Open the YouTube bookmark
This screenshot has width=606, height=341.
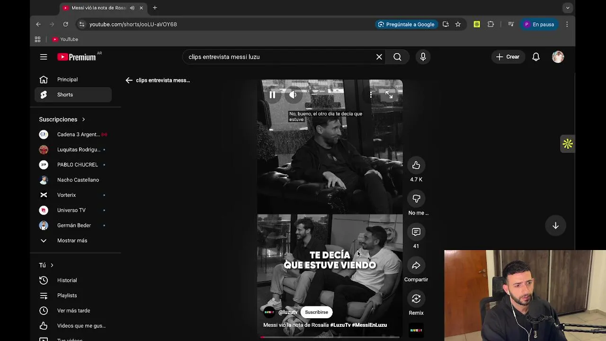pos(65,39)
